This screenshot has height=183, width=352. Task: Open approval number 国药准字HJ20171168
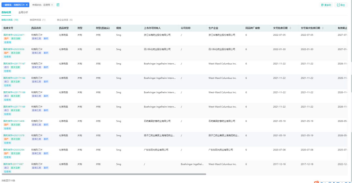point(14,92)
